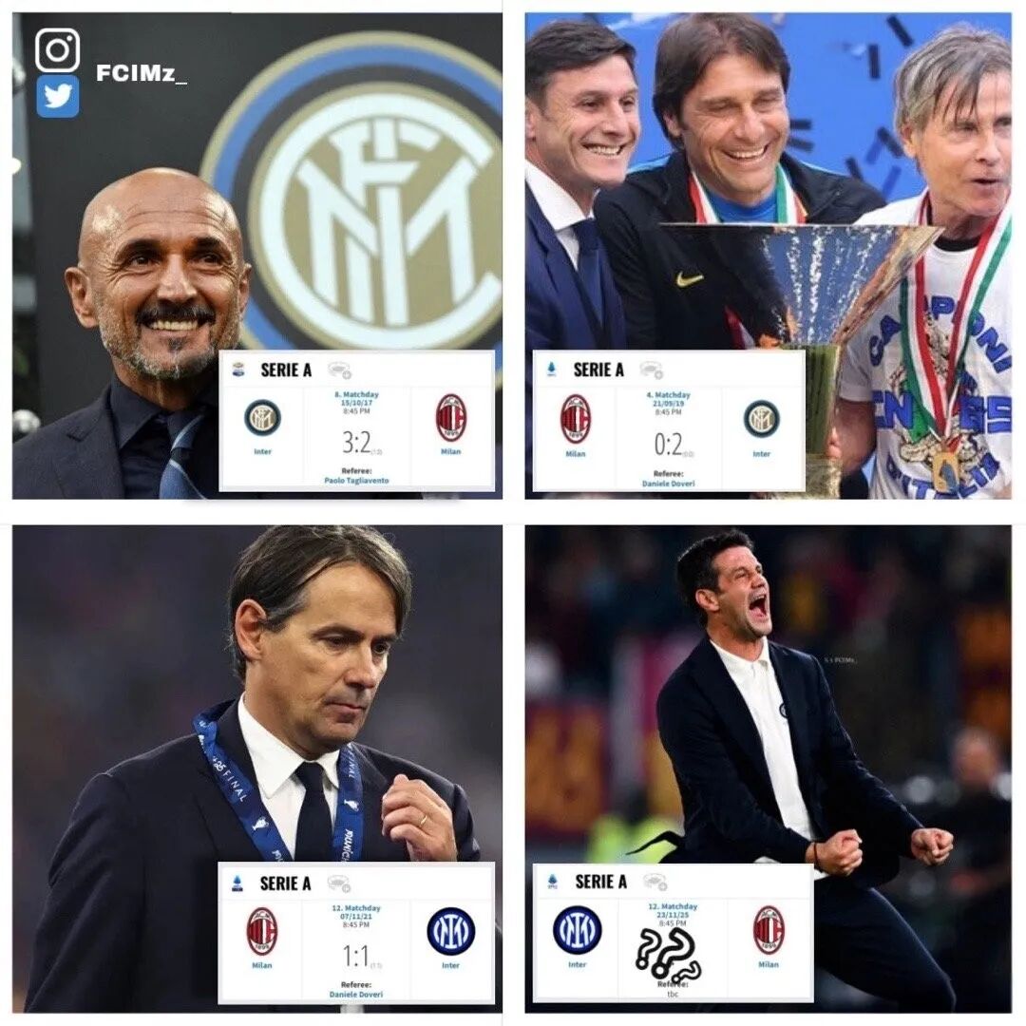Click the Milan crest in the 3:2 match card
Screen dimensions: 1026x1026
451,417
